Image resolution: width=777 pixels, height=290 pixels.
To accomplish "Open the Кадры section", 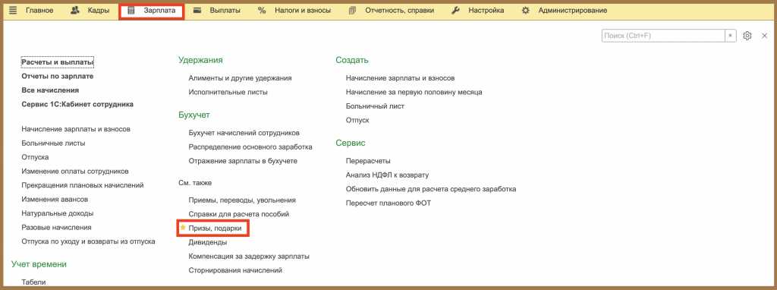I will 98,11.
